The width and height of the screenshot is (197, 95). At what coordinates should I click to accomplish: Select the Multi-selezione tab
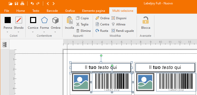click(x=123, y=11)
